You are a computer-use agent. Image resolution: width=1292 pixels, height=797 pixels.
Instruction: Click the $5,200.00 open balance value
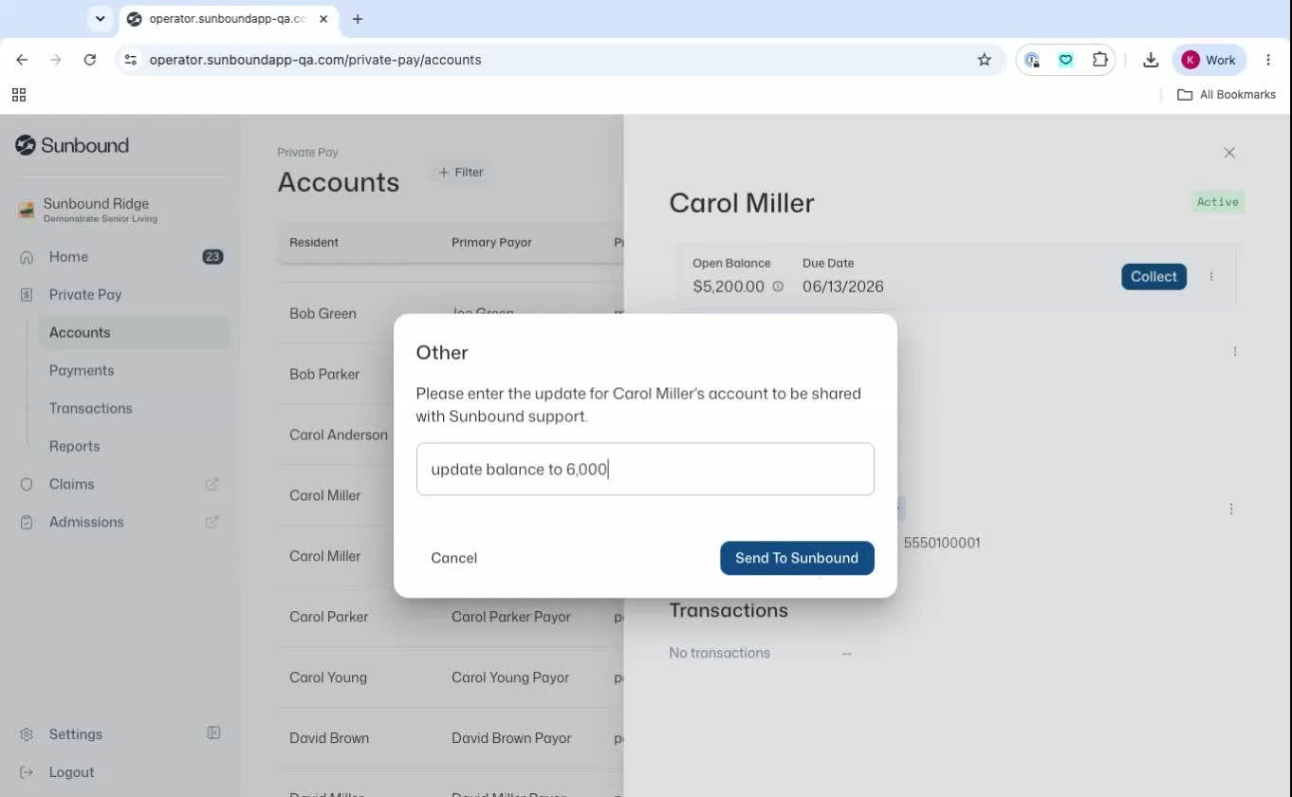click(729, 287)
